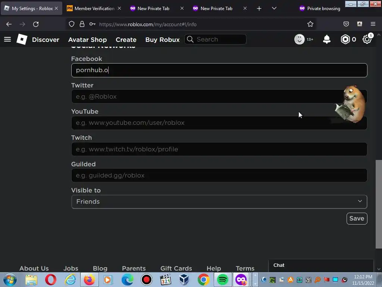Open Windows Explorer folder from taskbar
Screen dimensions: 382x287
coord(31,280)
